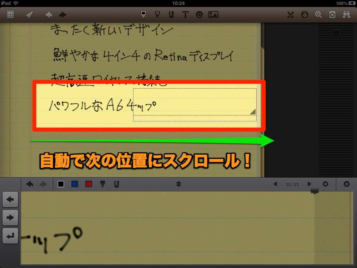Screen dimensions: 357x268
Task: Open the binoculars search tool
Action: coord(346,15)
